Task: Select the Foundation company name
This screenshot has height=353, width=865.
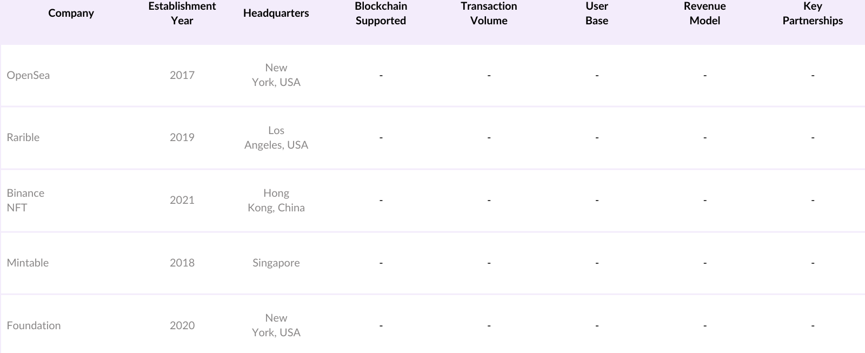Action: (34, 325)
